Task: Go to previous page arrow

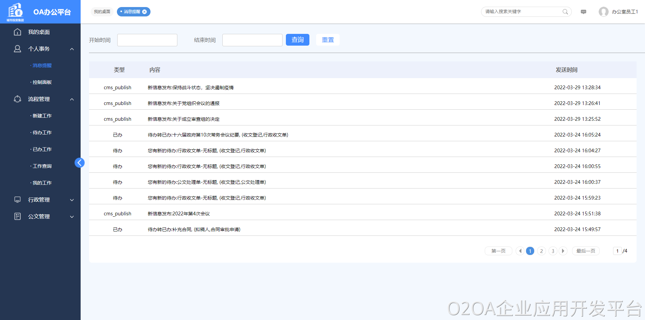Action: pos(520,251)
